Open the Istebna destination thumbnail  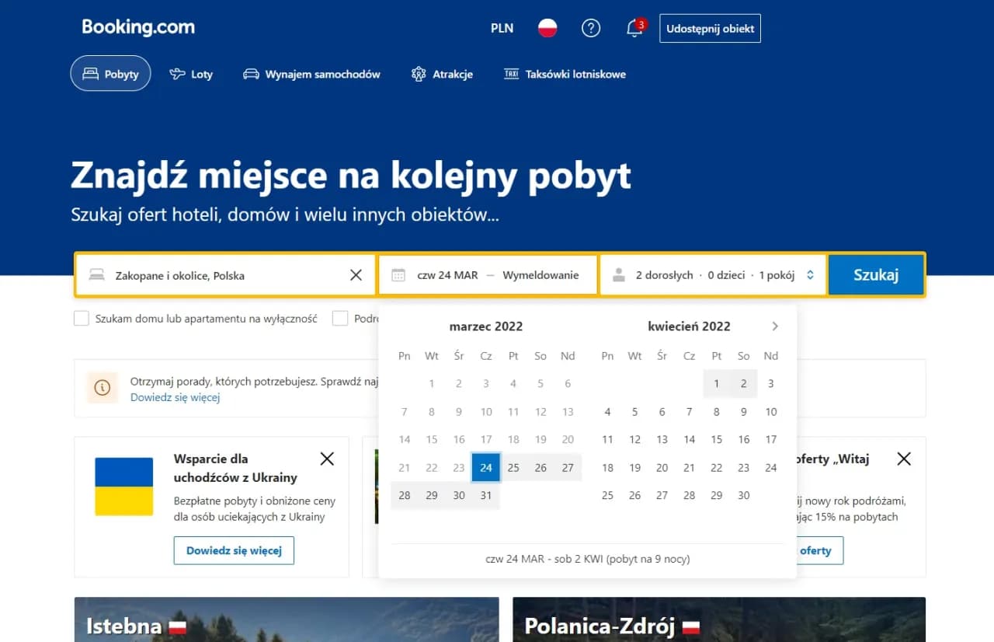287,619
